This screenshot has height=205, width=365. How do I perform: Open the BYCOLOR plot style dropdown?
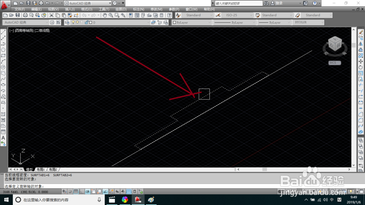coord(309,22)
